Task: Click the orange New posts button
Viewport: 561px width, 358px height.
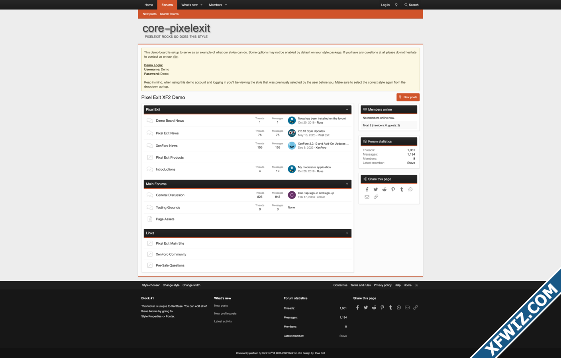Action: [x=408, y=97]
